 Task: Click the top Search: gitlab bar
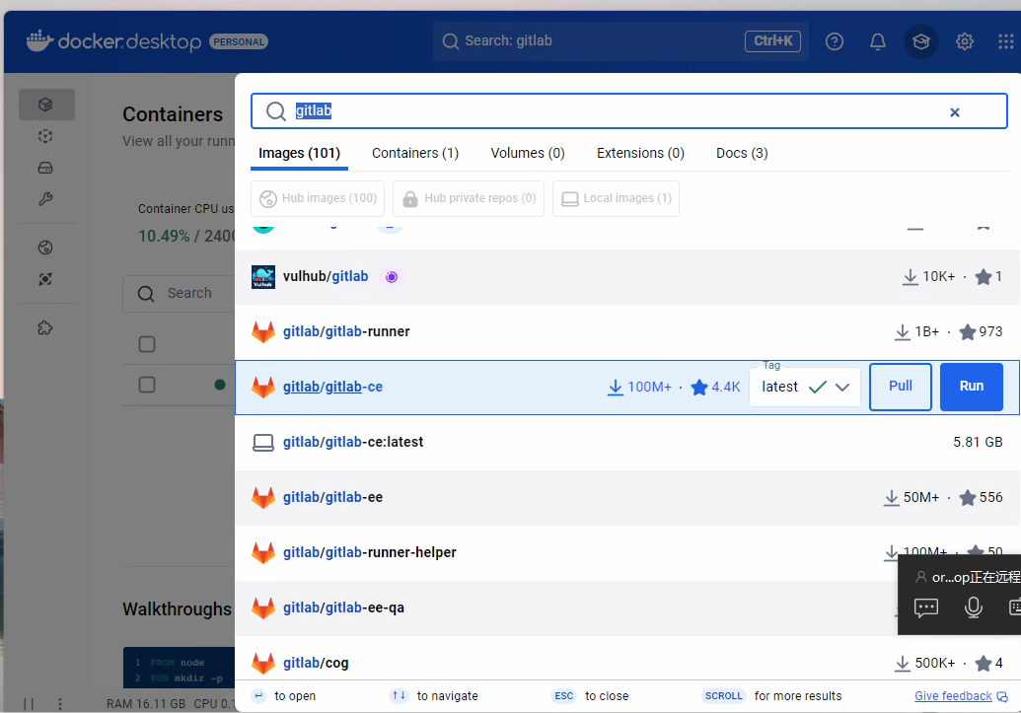(620, 41)
